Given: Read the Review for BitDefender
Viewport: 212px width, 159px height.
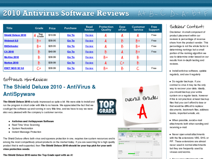Looking at the screenshot, I should point(89,46).
